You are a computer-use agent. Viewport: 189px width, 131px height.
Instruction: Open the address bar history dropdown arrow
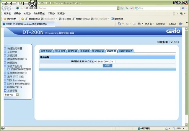[118, 8]
